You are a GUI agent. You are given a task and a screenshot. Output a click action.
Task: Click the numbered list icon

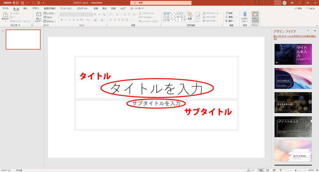click(x=117, y=14)
